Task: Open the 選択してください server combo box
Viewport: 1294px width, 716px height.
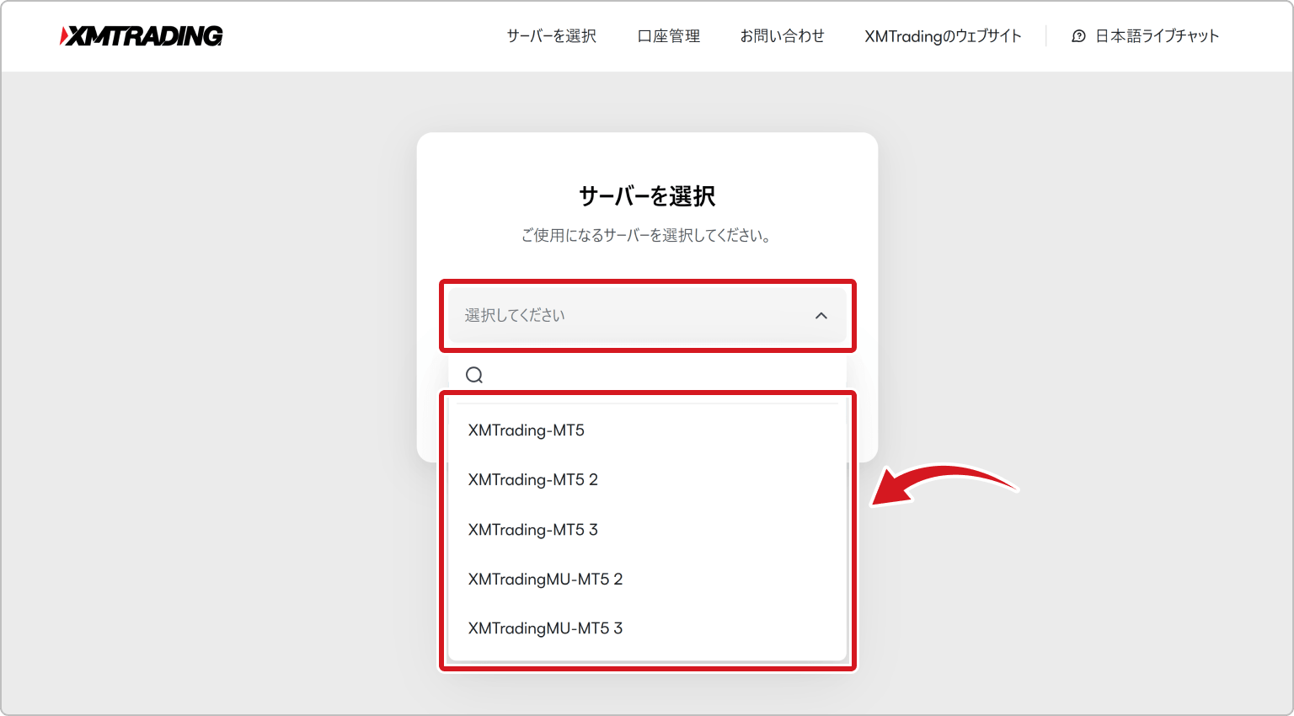Action: 647,315
